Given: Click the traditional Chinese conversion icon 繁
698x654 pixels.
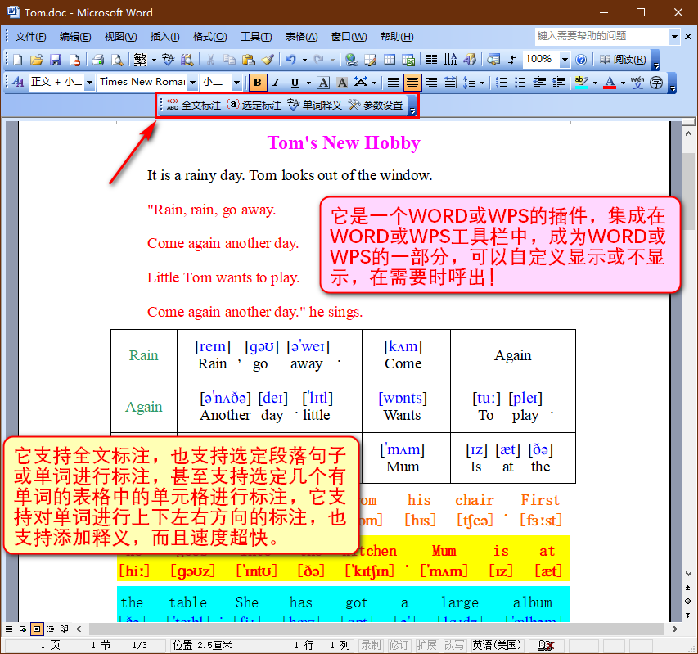Looking at the screenshot, I should tap(140, 60).
